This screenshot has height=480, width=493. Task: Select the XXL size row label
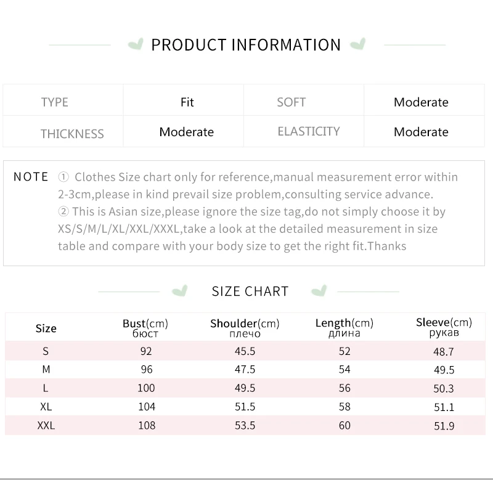(x=46, y=425)
